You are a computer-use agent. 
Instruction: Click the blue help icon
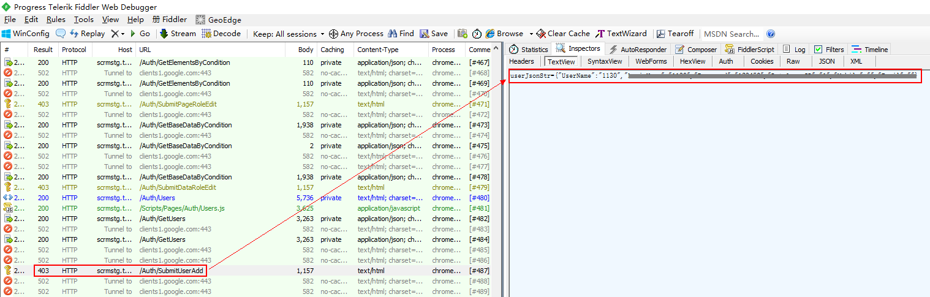pos(771,34)
